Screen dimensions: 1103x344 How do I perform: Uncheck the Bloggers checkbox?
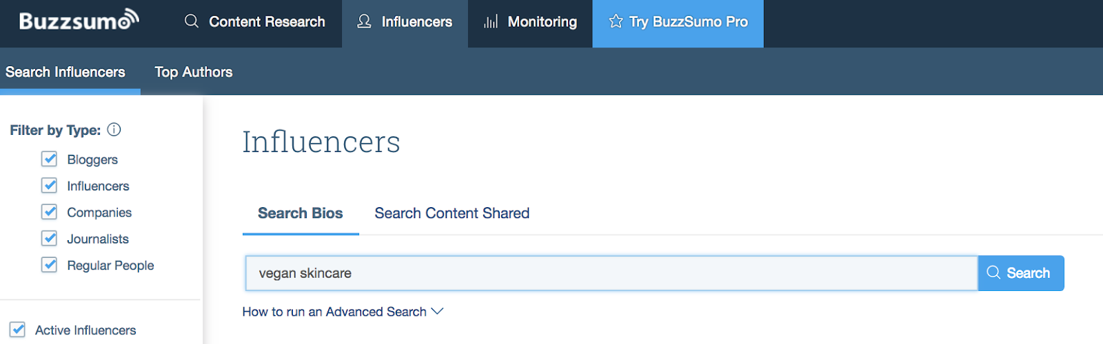(49, 159)
